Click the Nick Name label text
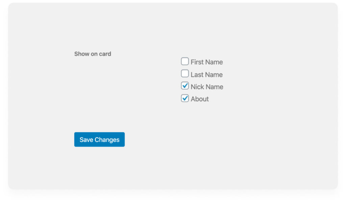The width and height of the screenshot is (346, 203). (x=207, y=87)
